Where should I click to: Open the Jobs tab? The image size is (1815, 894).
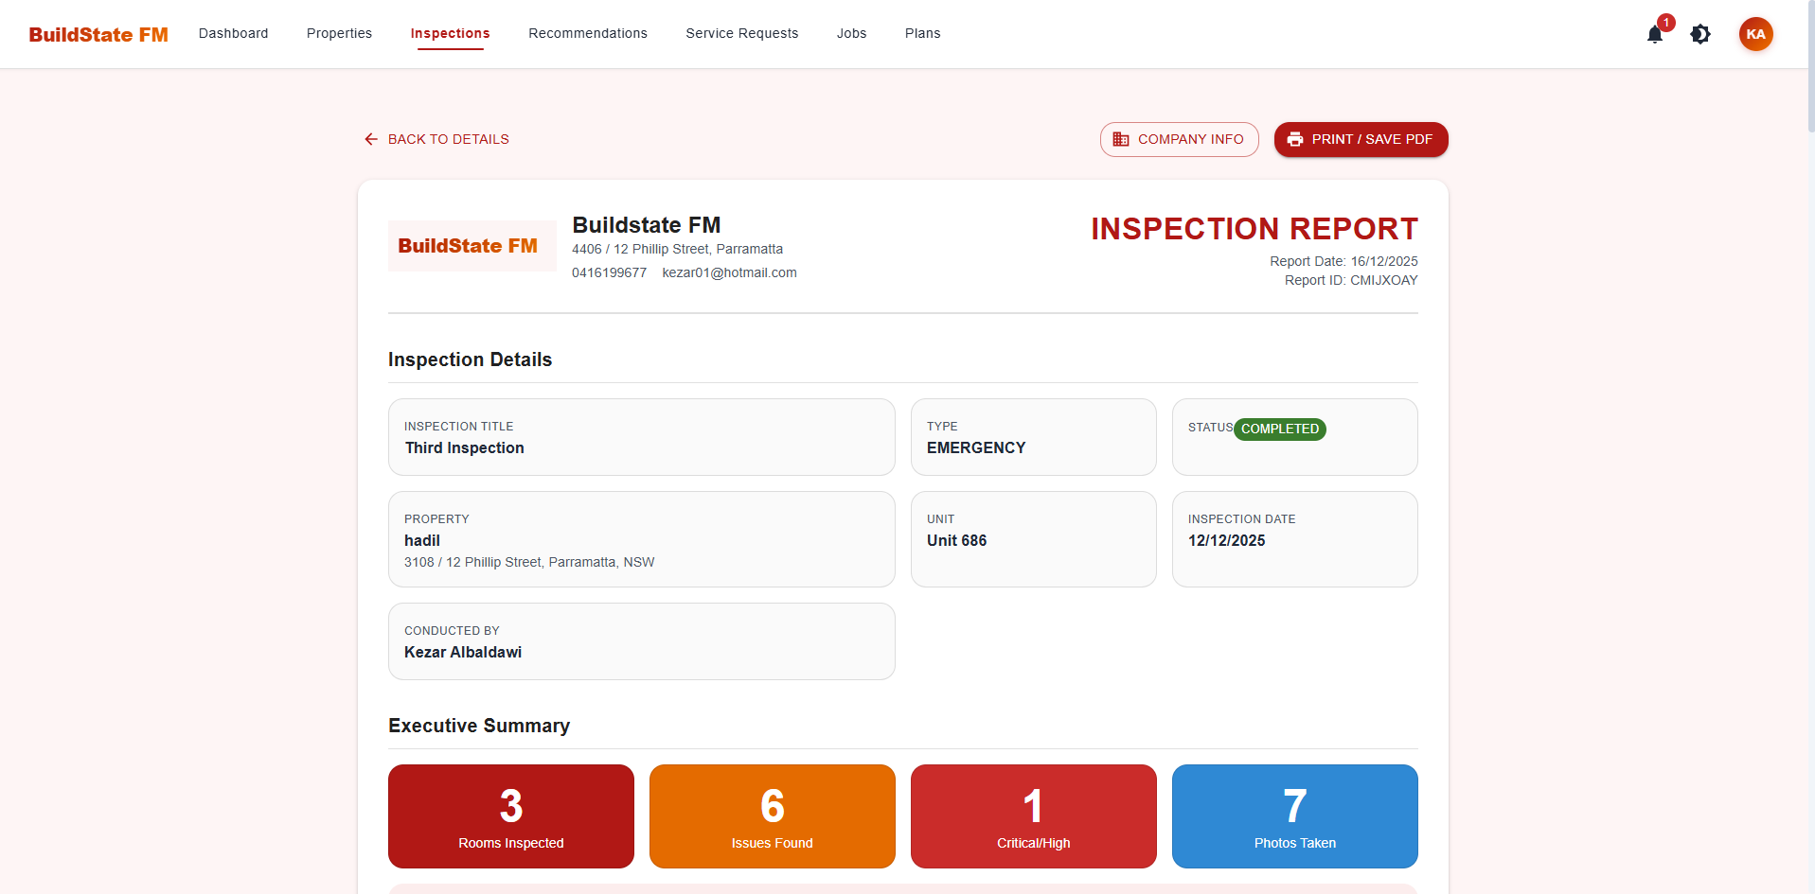851,33
